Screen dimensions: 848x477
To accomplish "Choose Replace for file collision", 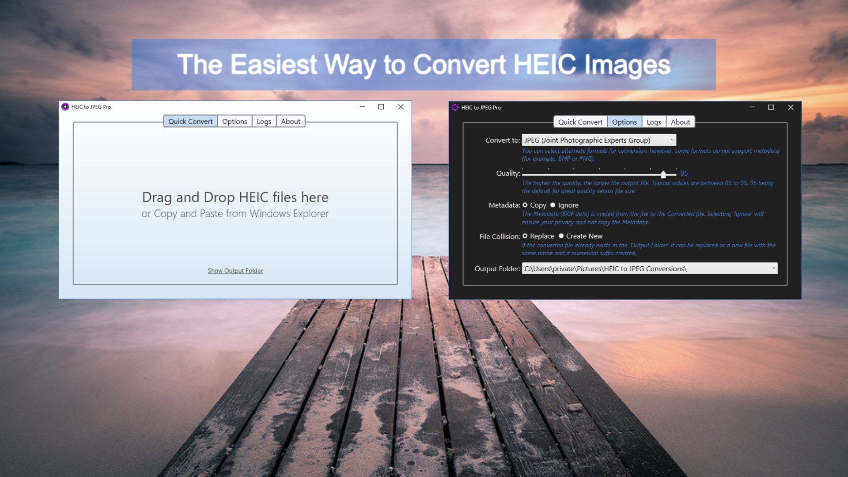I will (525, 236).
